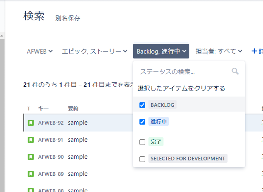Image resolution: width=263 pixels, height=192 pixels.
Task: Click the 進行中 status label
Action: click(x=158, y=121)
